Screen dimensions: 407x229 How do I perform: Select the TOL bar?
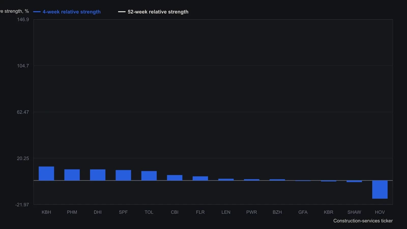(x=149, y=176)
